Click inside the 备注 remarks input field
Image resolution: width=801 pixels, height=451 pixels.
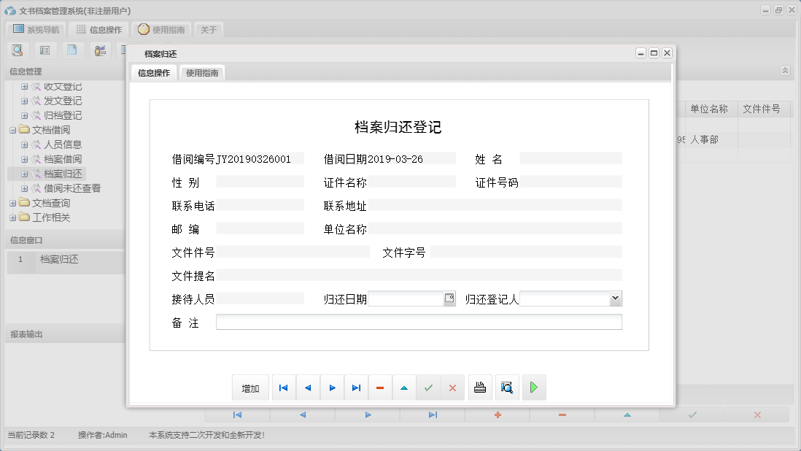419,321
